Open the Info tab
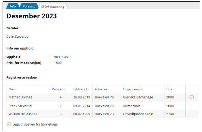This screenshot has height=132, width=202. point(13,6)
